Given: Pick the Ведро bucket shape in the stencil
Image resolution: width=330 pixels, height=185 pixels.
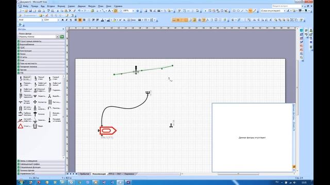Looking at the screenshot, I should click(39, 126).
